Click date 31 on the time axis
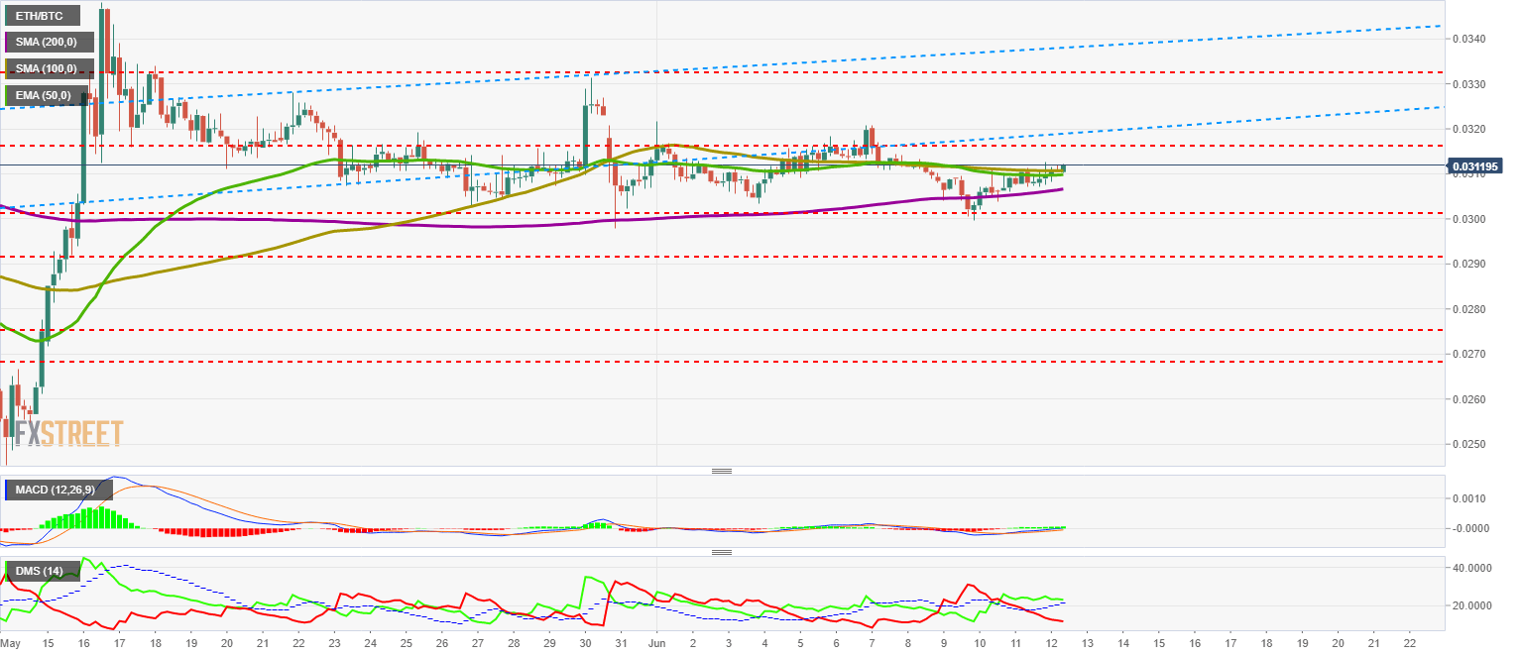1521x656 pixels. (x=620, y=643)
